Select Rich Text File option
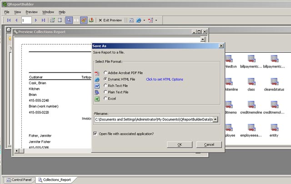291x184 pixels. coord(116,86)
